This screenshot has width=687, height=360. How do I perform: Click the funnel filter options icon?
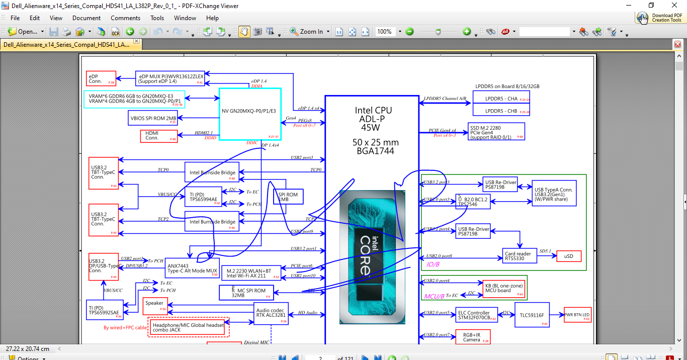point(612,31)
